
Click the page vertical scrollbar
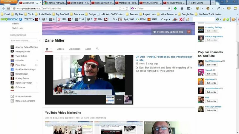[237, 55]
